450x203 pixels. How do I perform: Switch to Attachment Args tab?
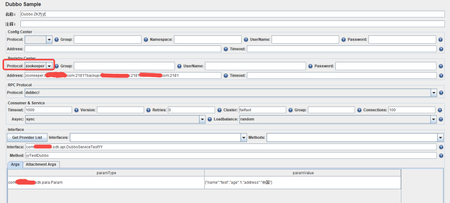pos(41,165)
